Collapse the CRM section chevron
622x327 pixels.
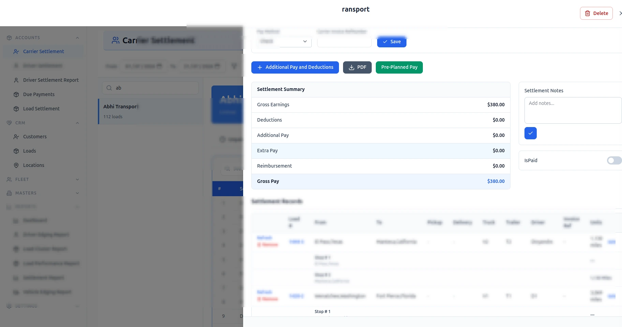click(x=77, y=123)
